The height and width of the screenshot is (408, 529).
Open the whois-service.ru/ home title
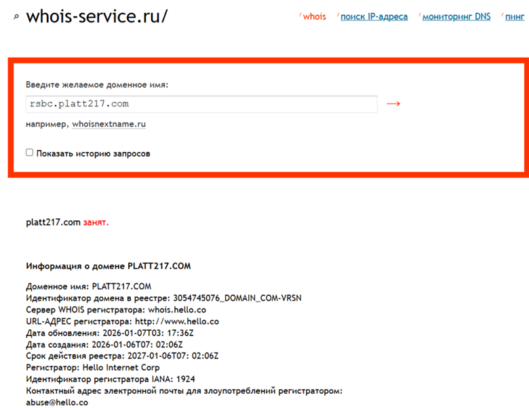pos(96,16)
